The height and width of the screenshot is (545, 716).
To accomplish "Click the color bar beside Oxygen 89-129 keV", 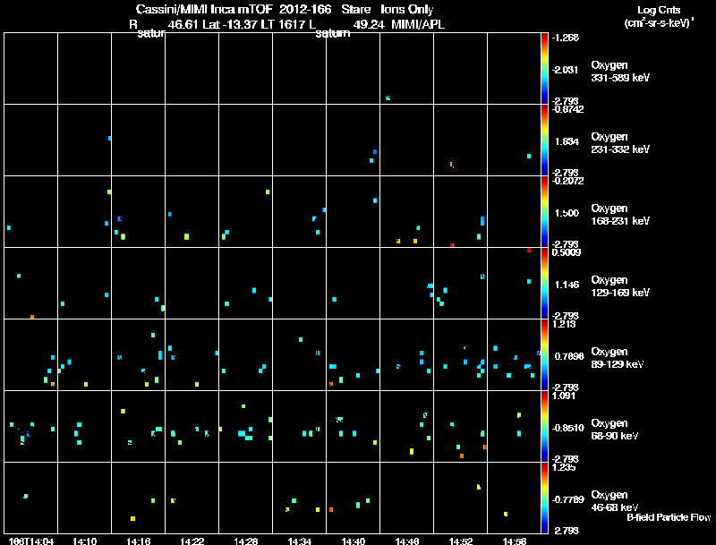I will (544, 354).
